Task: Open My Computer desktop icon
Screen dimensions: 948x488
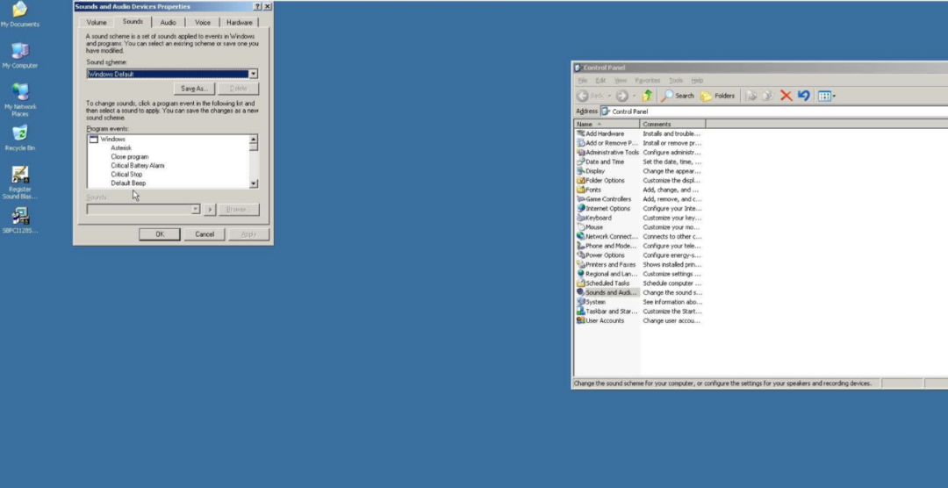Action: (19, 52)
